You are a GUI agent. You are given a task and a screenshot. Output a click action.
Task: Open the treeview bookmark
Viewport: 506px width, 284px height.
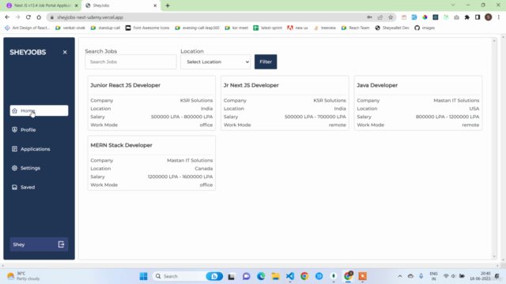325,28
